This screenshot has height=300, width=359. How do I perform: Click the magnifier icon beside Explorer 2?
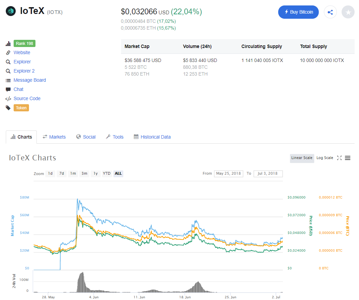pos(8,71)
